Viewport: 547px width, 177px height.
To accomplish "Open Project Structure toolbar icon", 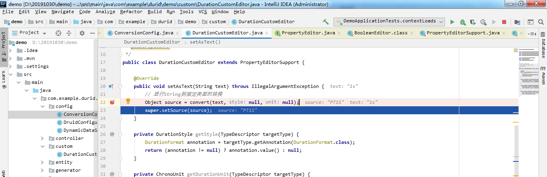I will [x=517, y=22].
